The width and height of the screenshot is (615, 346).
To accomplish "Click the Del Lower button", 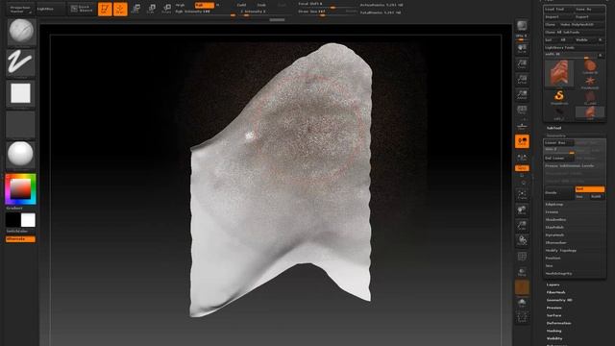I will tap(559, 158).
